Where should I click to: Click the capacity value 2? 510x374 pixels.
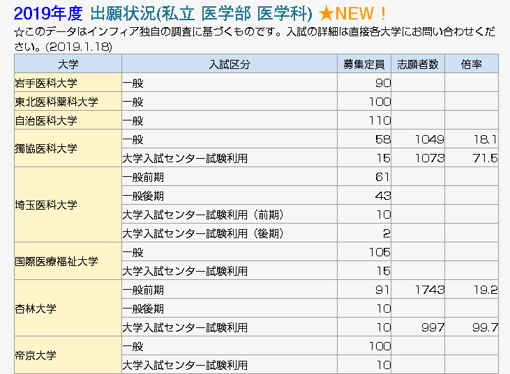click(387, 234)
